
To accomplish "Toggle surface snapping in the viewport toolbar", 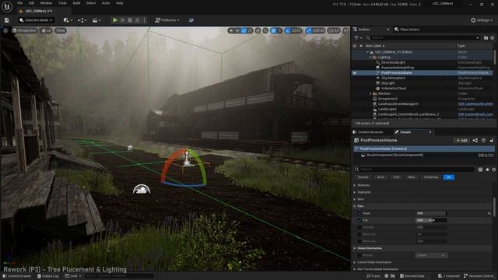I will click(x=265, y=30).
